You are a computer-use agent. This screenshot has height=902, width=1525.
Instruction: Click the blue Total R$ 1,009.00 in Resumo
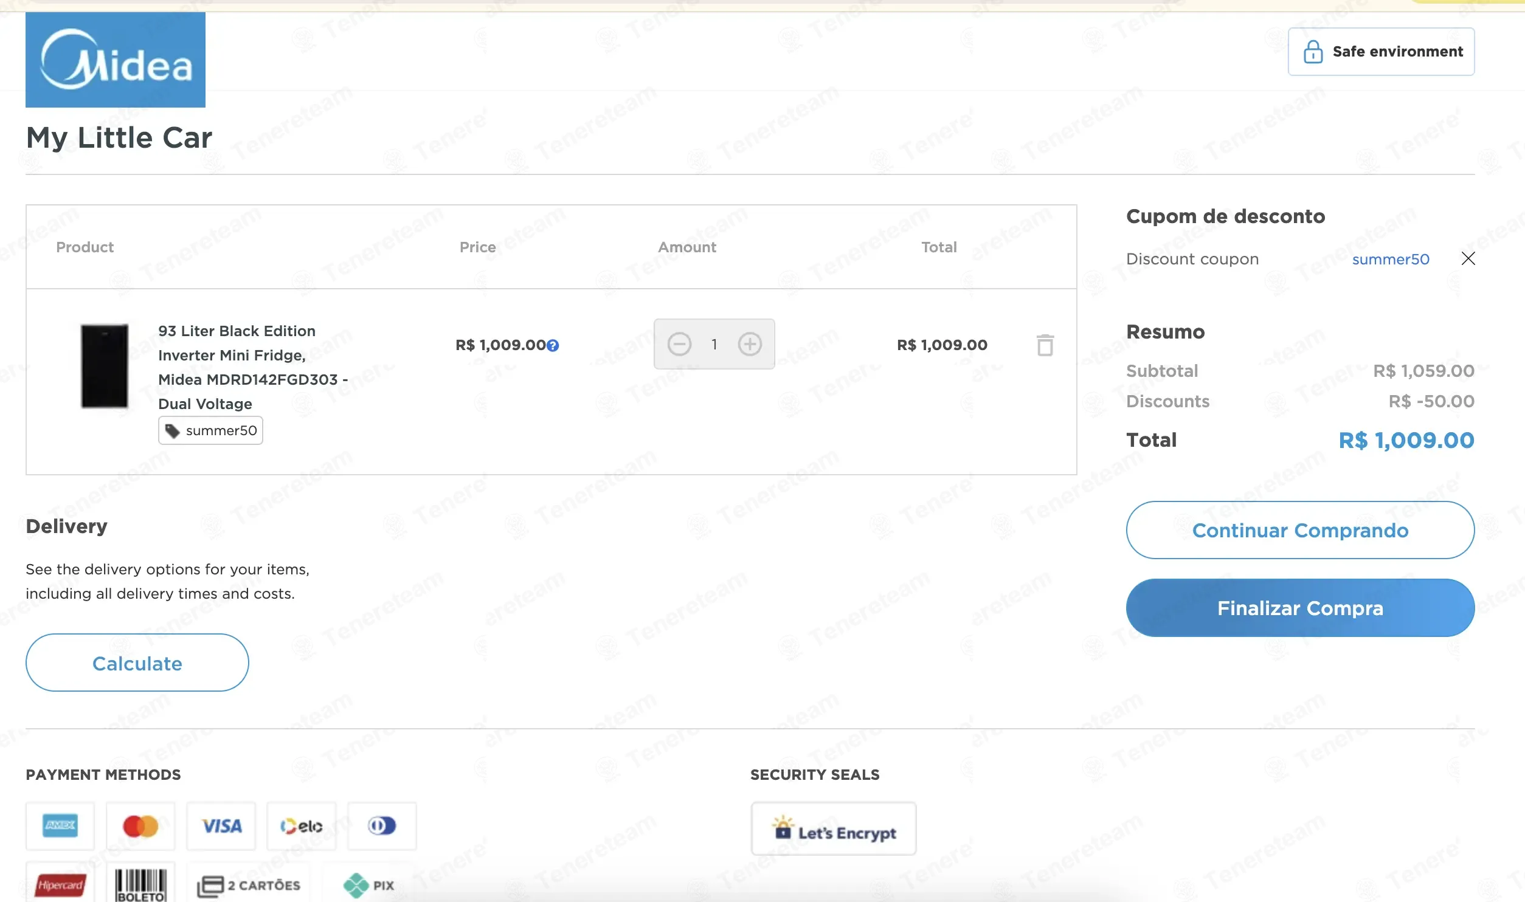(1406, 440)
